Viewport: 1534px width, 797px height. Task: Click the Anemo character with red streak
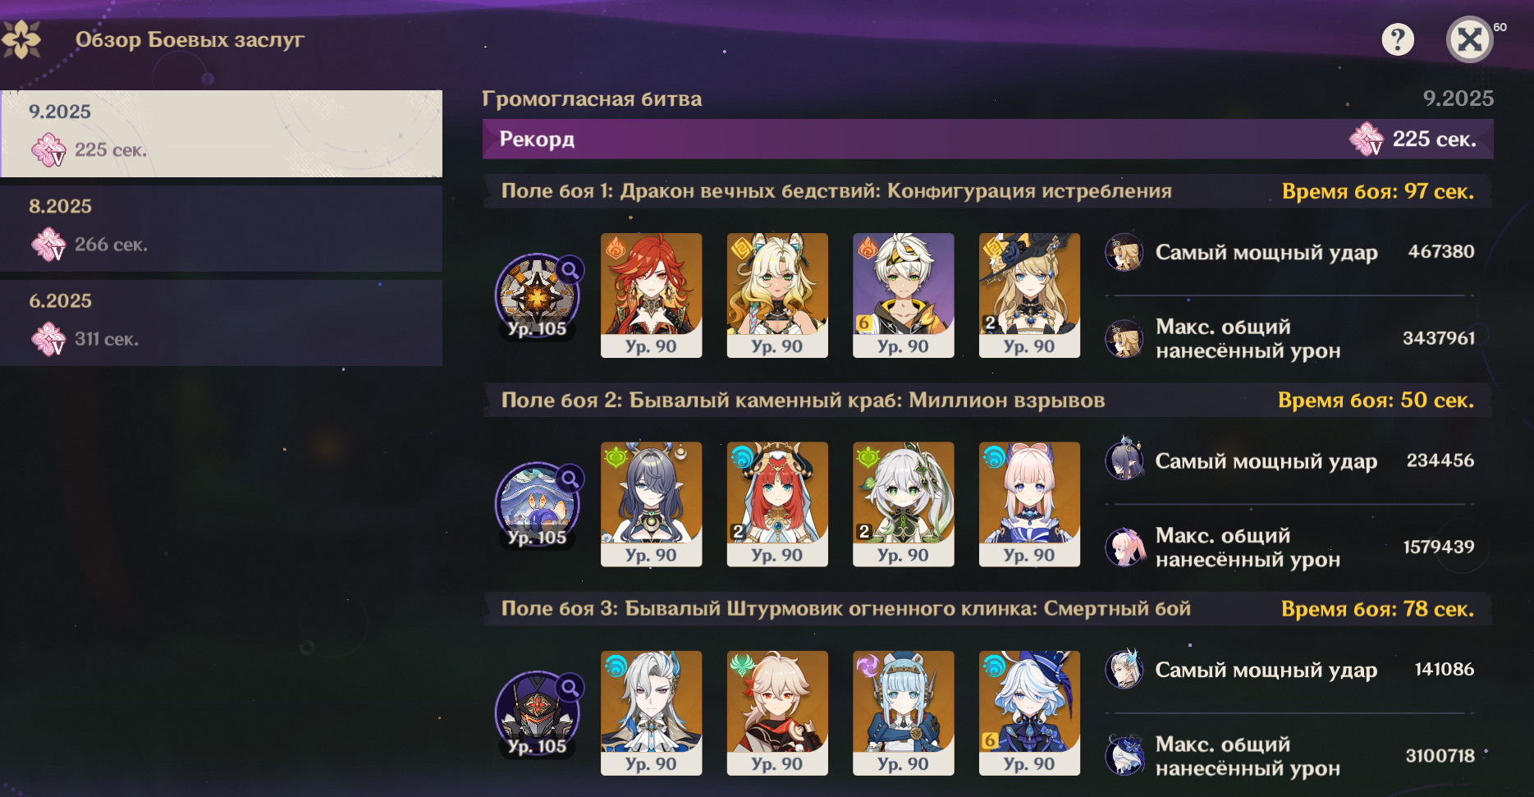(x=777, y=713)
